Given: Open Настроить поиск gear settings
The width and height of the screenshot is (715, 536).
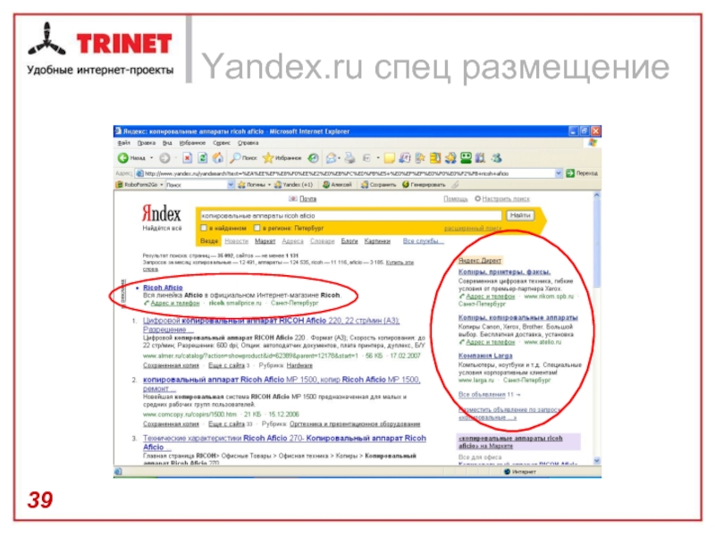Looking at the screenshot, I should click(502, 198).
